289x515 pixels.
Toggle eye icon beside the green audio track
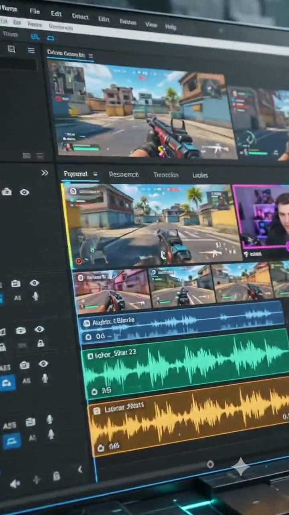point(43,364)
